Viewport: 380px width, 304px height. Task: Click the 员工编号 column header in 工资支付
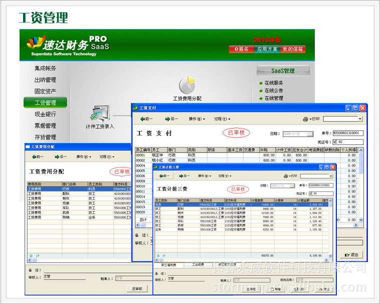[143, 150]
